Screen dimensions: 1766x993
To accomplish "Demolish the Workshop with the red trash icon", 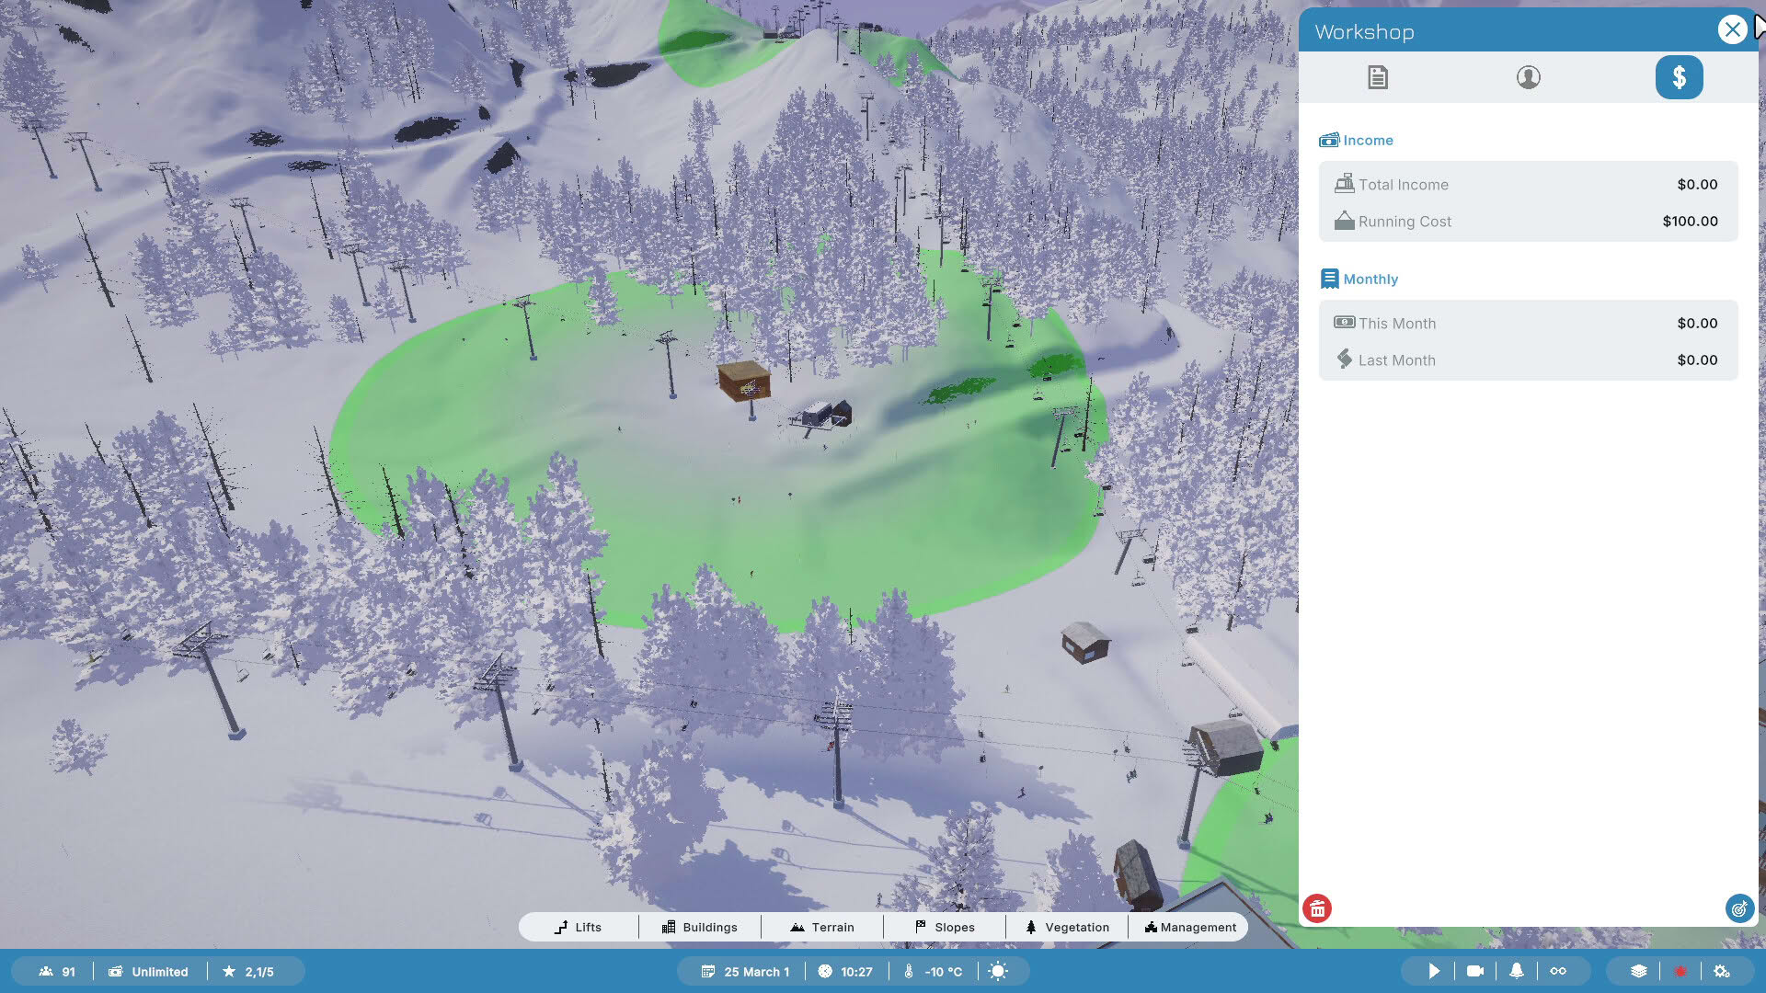I will click(x=1317, y=908).
